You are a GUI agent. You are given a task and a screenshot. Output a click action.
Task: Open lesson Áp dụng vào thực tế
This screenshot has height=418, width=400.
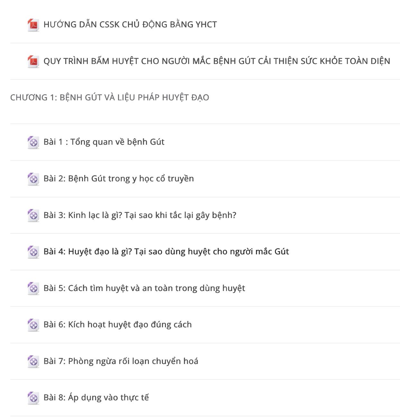tap(96, 397)
